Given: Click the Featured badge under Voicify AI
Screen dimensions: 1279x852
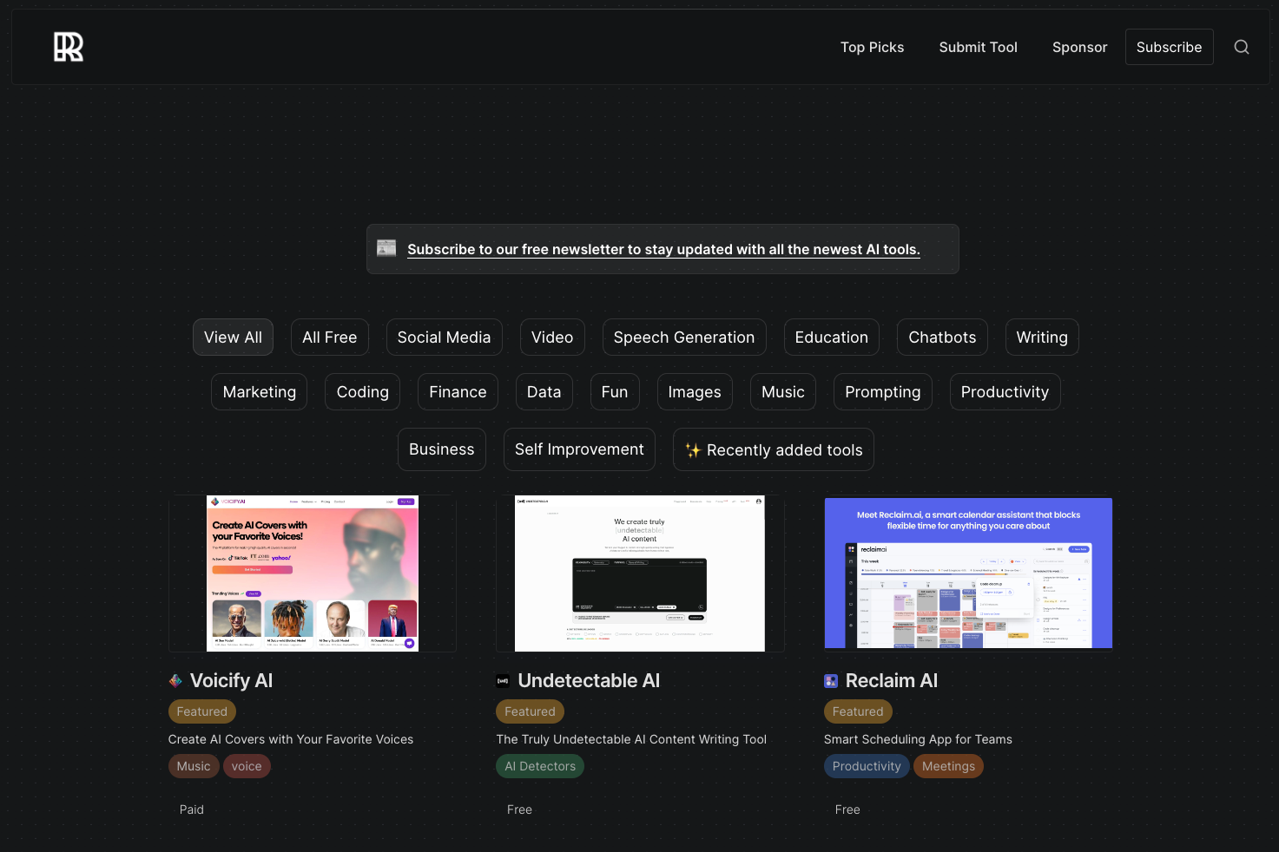Looking at the screenshot, I should pyautogui.click(x=202, y=711).
